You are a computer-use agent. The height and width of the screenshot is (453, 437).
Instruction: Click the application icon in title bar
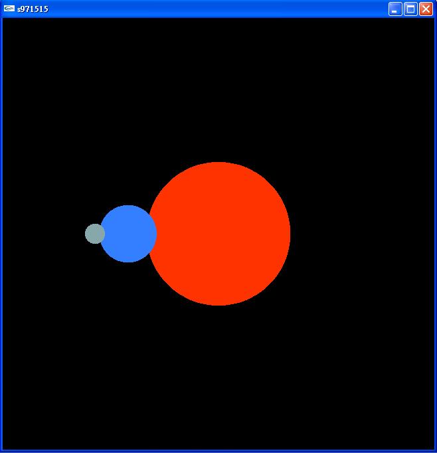pyautogui.click(x=9, y=9)
